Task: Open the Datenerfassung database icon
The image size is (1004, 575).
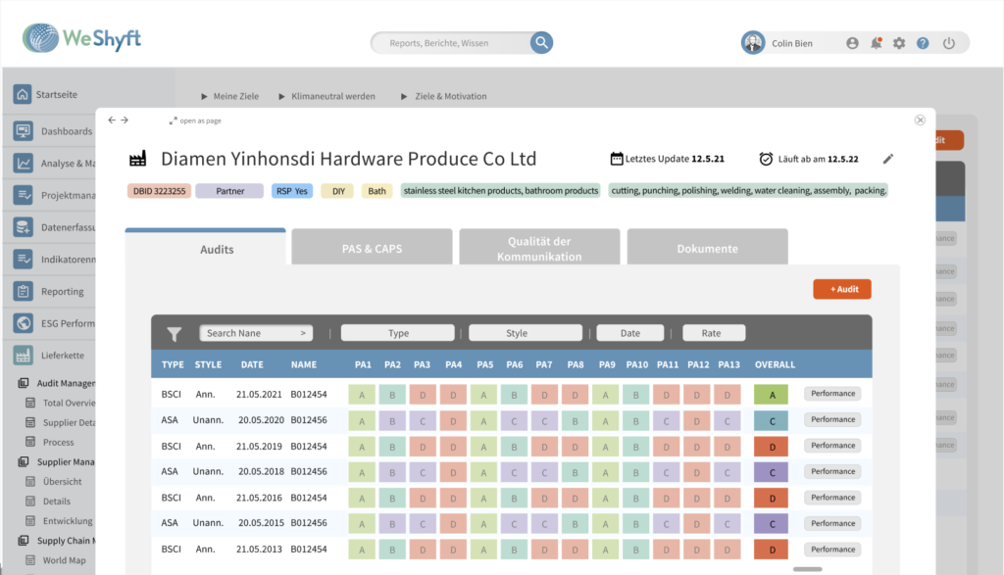Action: pyautogui.click(x=24, y=227)
